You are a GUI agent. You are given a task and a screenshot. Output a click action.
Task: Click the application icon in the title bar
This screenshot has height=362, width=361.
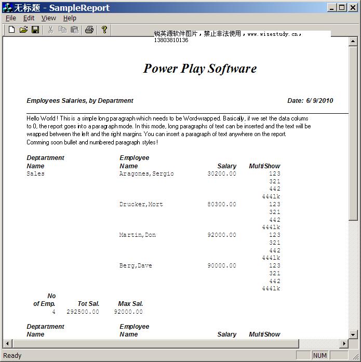(7, 8)
